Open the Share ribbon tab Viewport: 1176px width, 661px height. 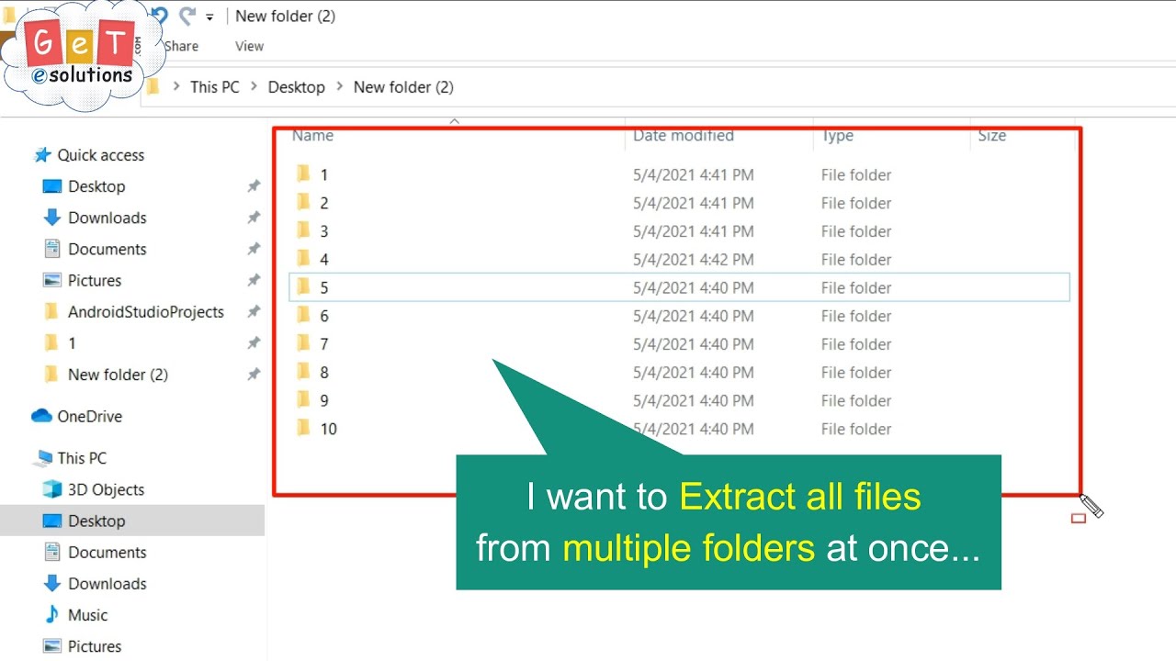(x=181, y=46)
